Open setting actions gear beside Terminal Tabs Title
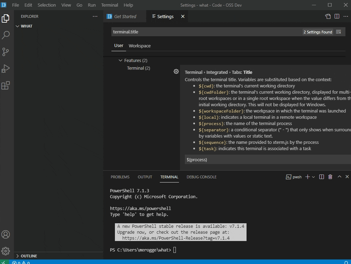351x264 pixels. [176, 71]
